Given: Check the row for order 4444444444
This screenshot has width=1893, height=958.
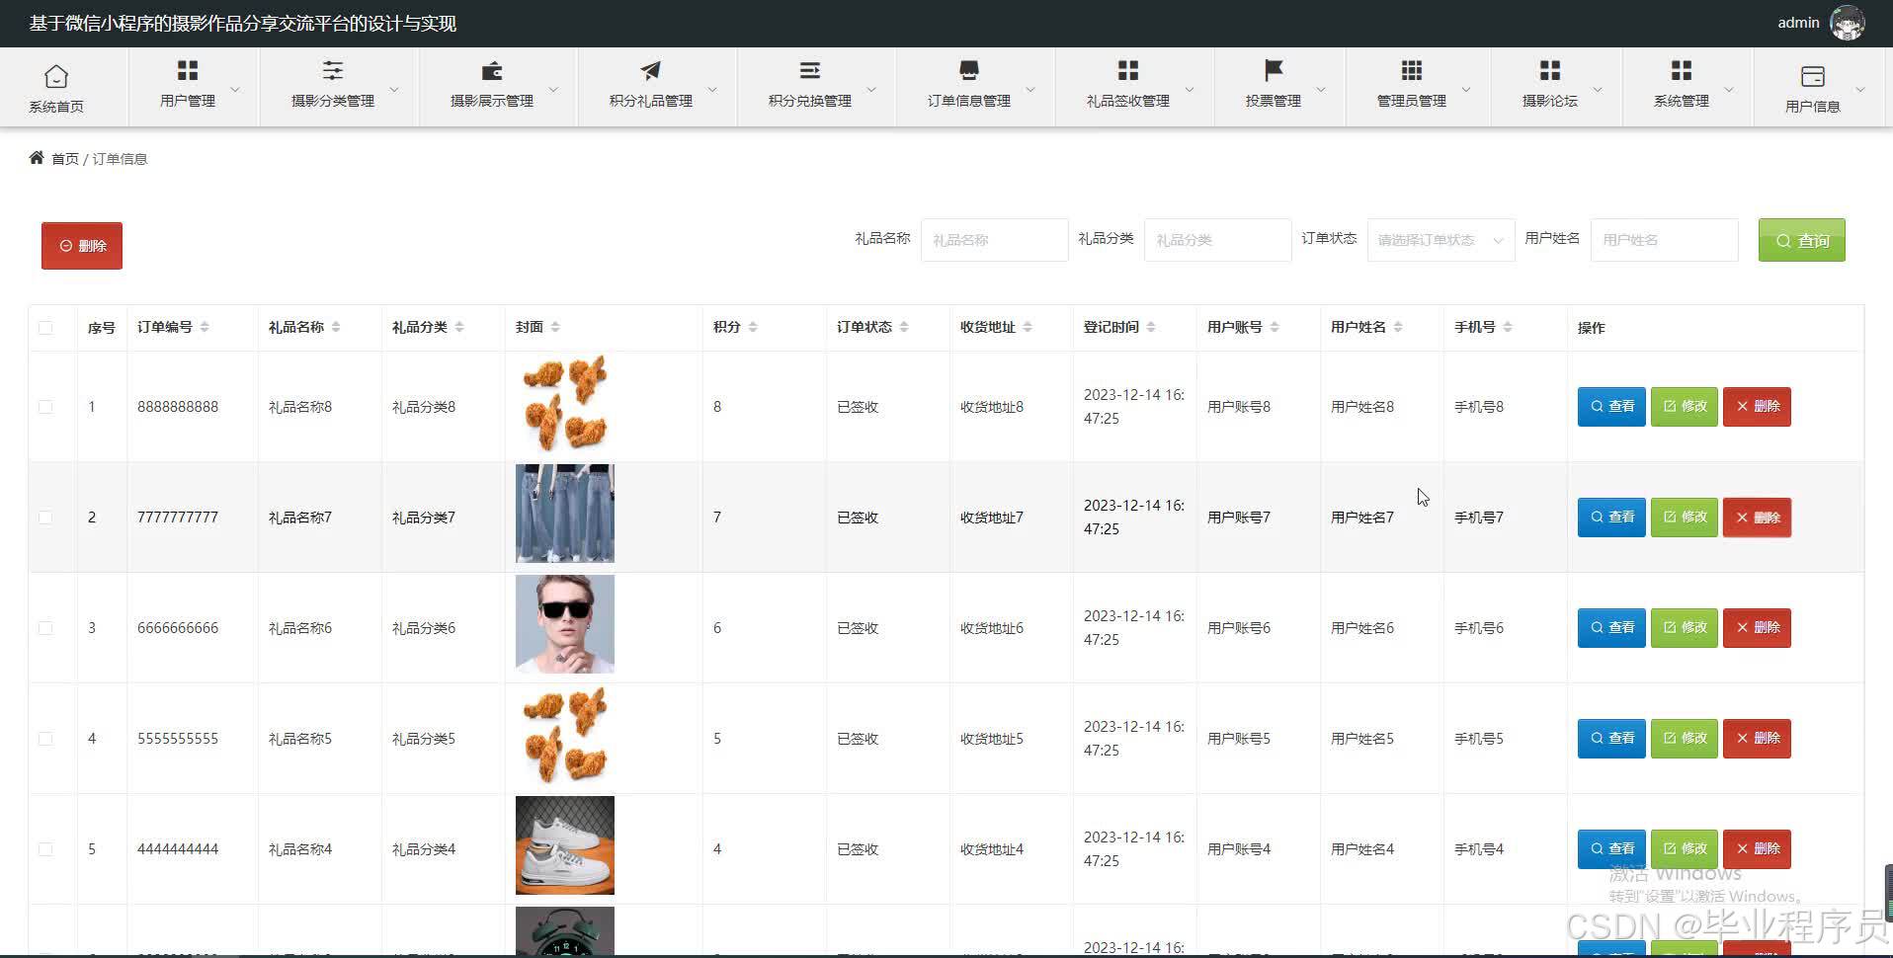Looking at the screenshot, I should (45, 849).
